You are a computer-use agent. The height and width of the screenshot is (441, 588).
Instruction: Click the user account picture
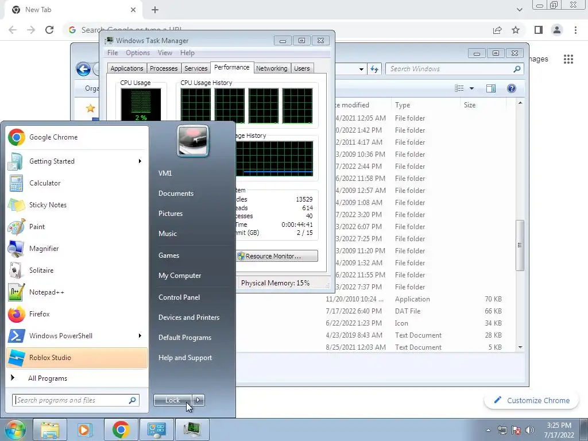pos(193,141)
